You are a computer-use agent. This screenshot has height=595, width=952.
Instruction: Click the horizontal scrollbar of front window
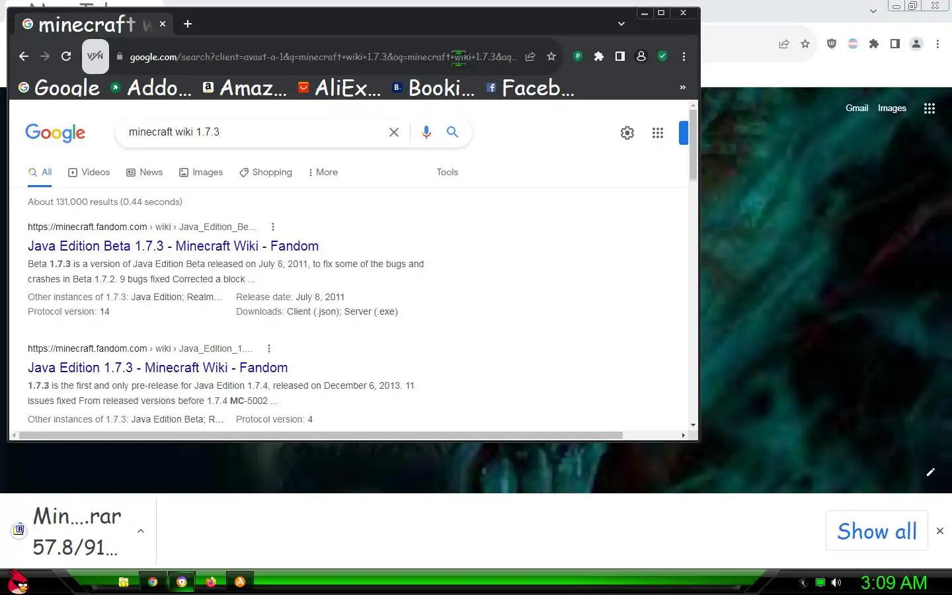pyautogui.click(x=321, y=435)
